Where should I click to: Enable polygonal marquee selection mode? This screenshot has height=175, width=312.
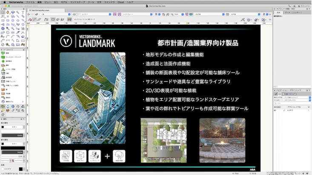(x=63, y=20)
